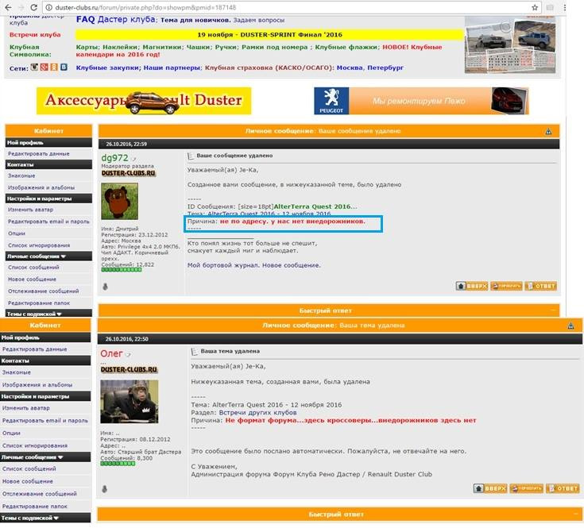Report the 'Ваше сообщение удалено' message via warning icon
This screenshot has height=528, width=584.
click(548, 131)
